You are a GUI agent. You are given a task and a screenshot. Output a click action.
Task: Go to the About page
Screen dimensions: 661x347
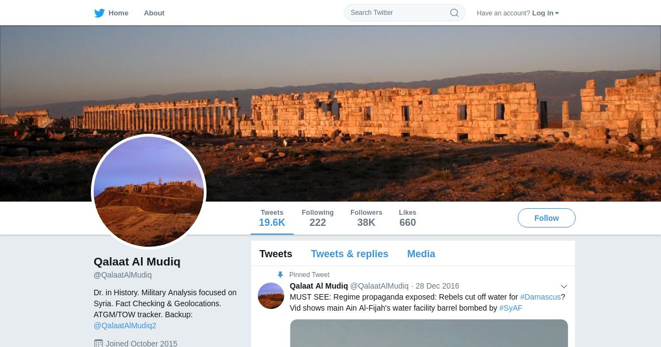pyautogui.click(x=154, y=13)
